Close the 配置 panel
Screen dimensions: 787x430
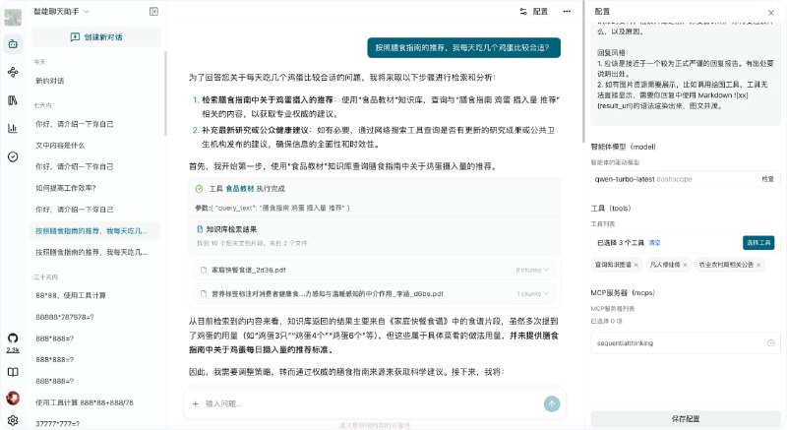point(771,13)
